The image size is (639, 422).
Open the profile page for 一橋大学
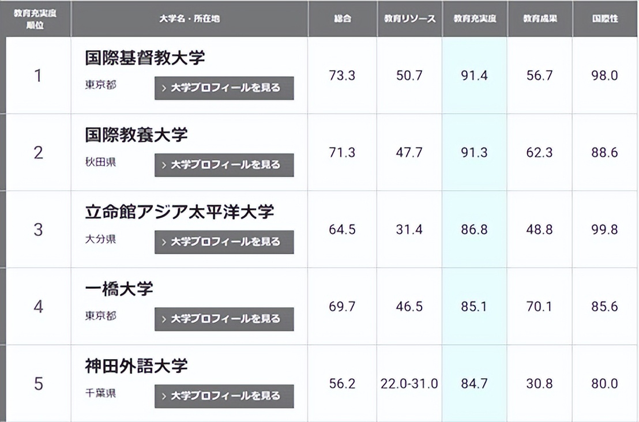(x=224, y=319)
